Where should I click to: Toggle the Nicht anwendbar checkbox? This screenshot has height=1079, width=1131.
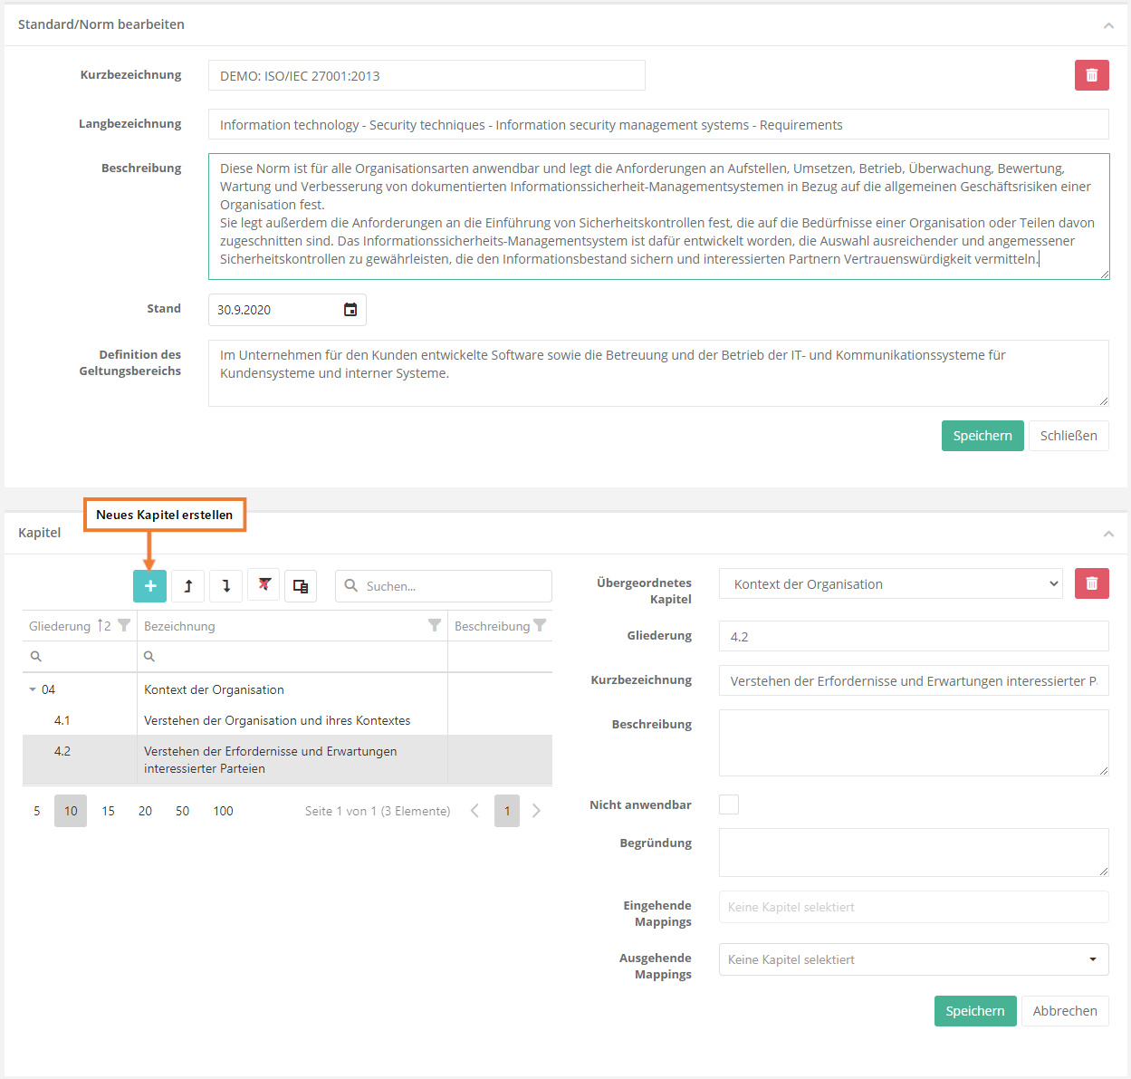tap(729, 804)
